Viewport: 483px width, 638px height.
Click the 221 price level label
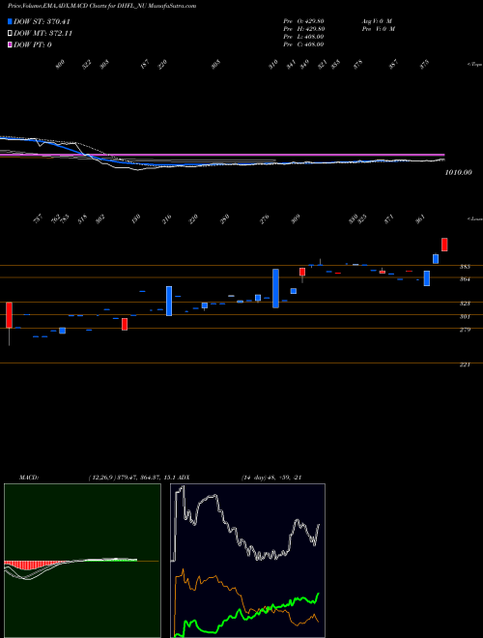click(465, 365)
